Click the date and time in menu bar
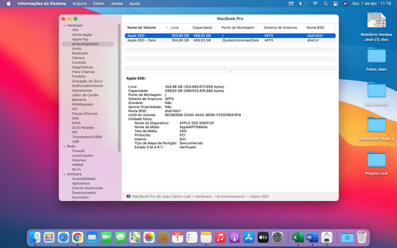Screen dimensions: 397x248 click(x=372, y=4)
